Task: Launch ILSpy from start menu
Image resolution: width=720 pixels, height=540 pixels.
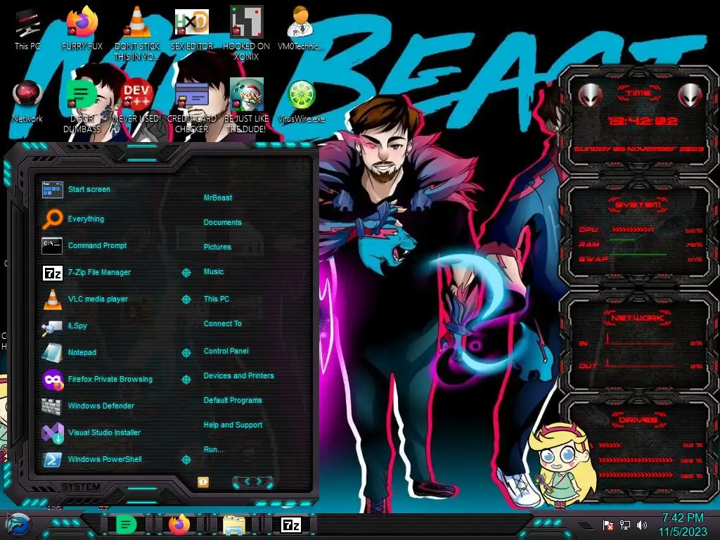Action: (x=77, y=326)
